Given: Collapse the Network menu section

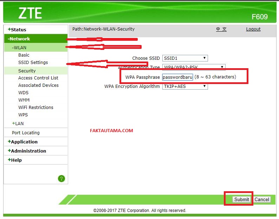Looking at the screenshot, I should (x=19, y=39).
